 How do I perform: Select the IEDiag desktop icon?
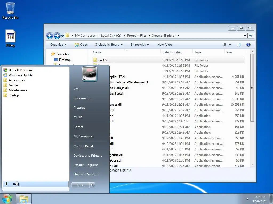click(10, 38)
